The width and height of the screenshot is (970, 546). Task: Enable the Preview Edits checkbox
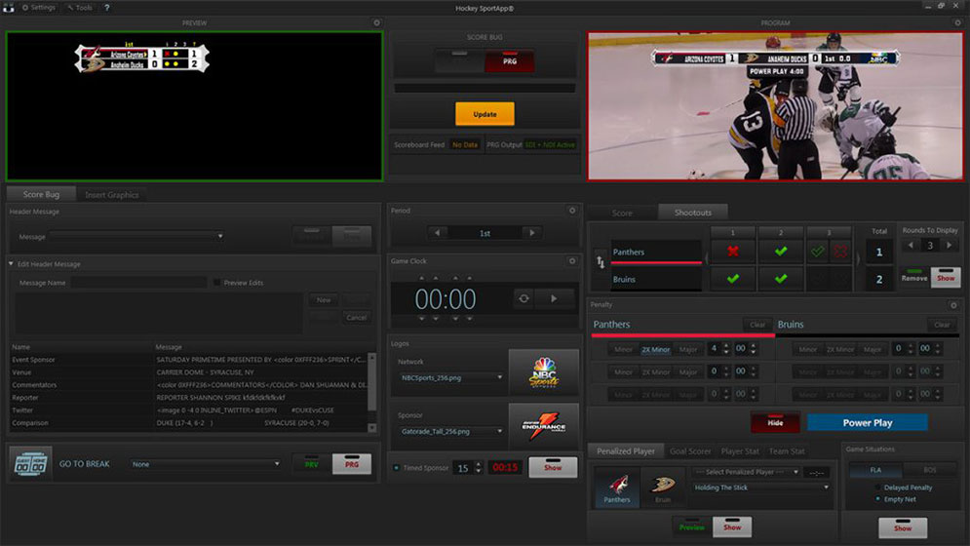click(217, 283)
